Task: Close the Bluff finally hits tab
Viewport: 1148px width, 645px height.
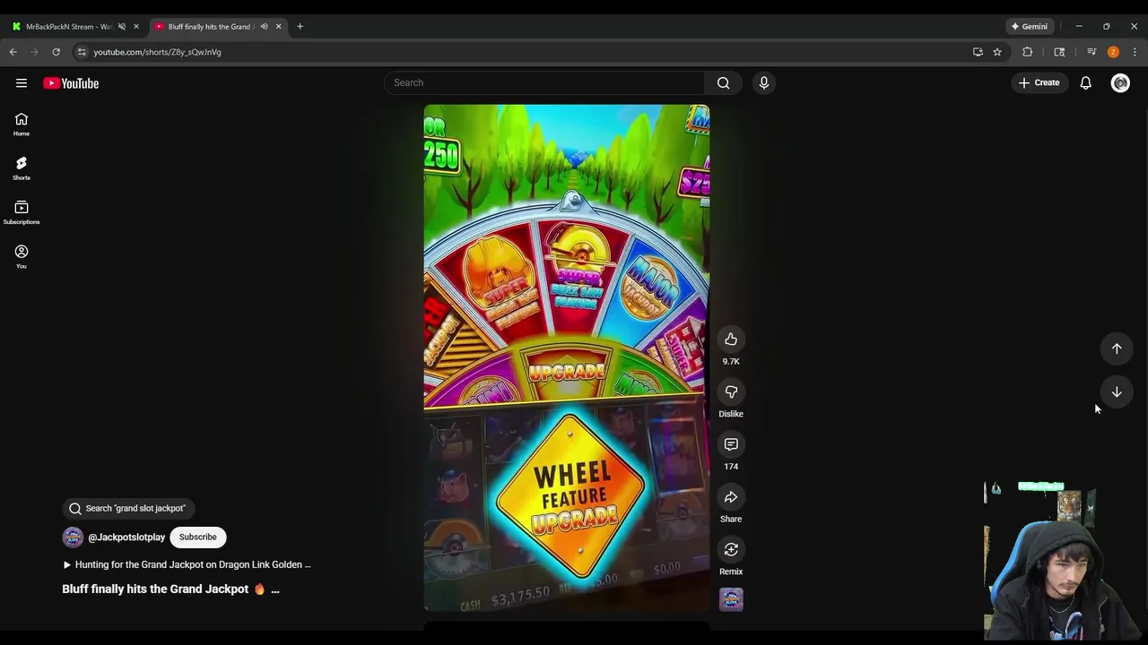Action: click(x=278, y=27)
